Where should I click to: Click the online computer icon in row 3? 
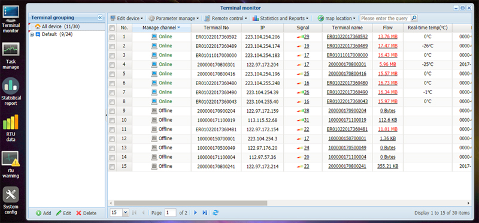pyautogui.click(x=154, y=55)
